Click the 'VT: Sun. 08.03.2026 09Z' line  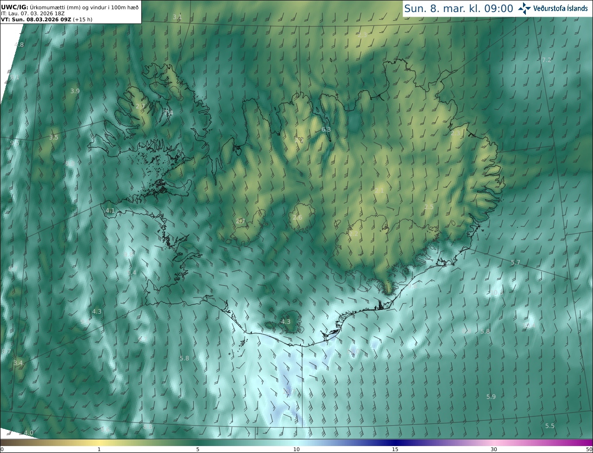(x=46, y=20)
